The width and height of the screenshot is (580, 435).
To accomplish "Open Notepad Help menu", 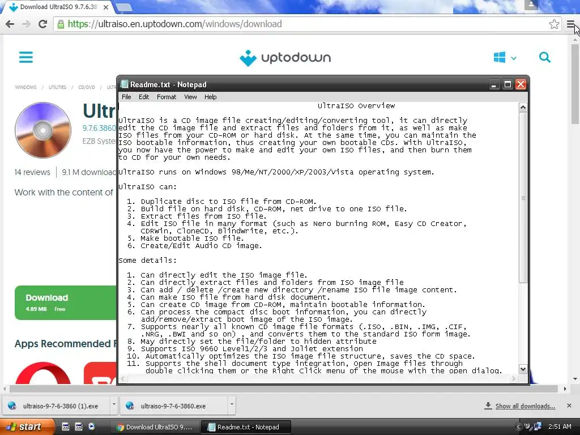I will [211, 97].
